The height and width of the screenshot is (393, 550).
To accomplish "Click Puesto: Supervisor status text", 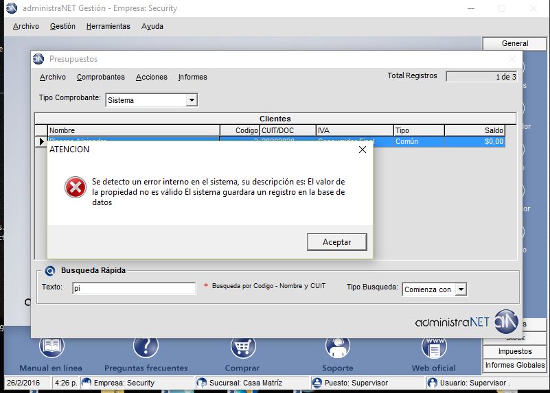I will pyautogui.click(x=356, y=383).
